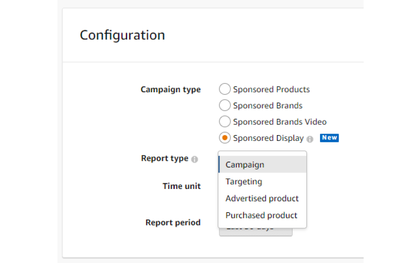
Task: Click info icon beside Sponsored Display
Action: [x=310, y=139]
